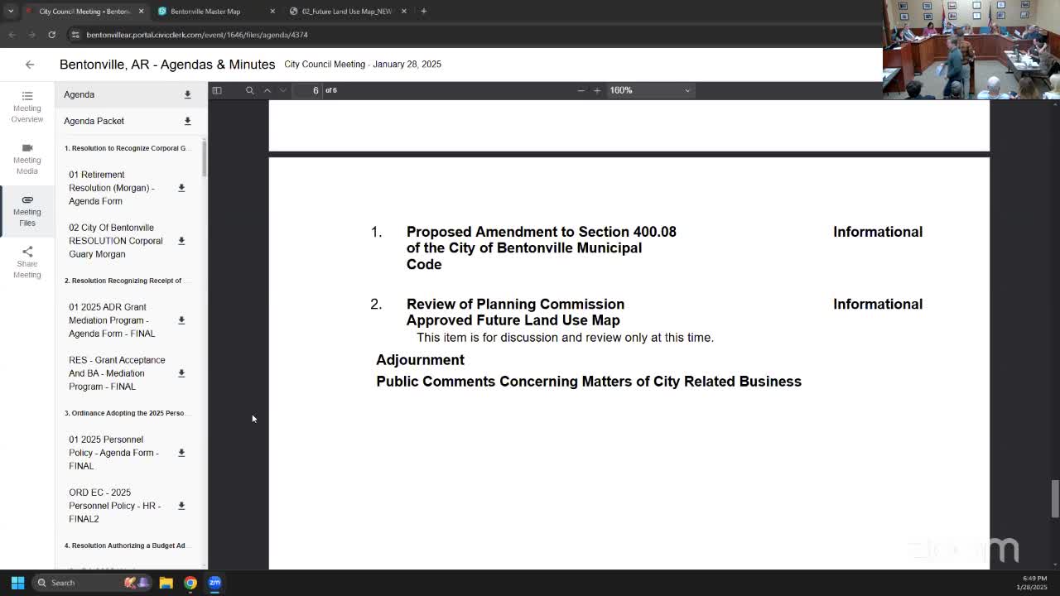This screenshot has width=1060, height=596.
Task: Download ORD EC - 2025 Personnel Policy file
Action: [x=181, y=506]
